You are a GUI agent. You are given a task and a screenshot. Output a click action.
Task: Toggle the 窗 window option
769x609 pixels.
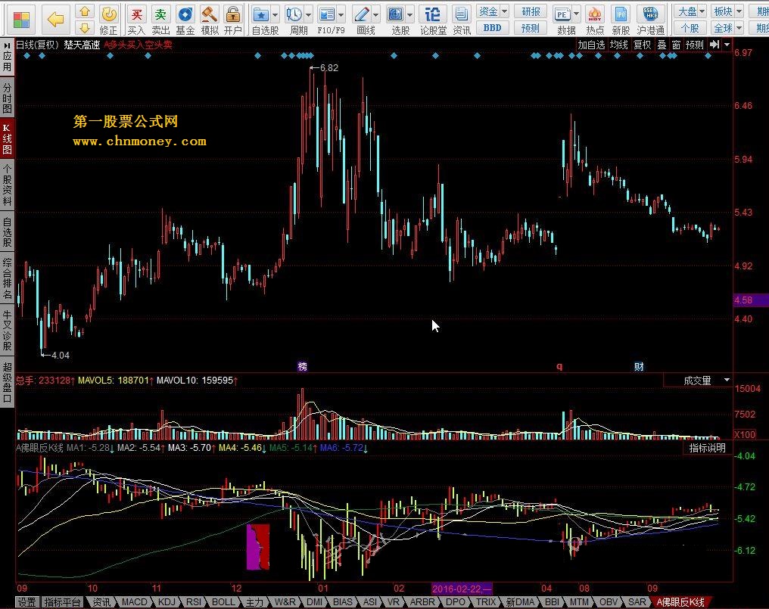coord(677,45)
